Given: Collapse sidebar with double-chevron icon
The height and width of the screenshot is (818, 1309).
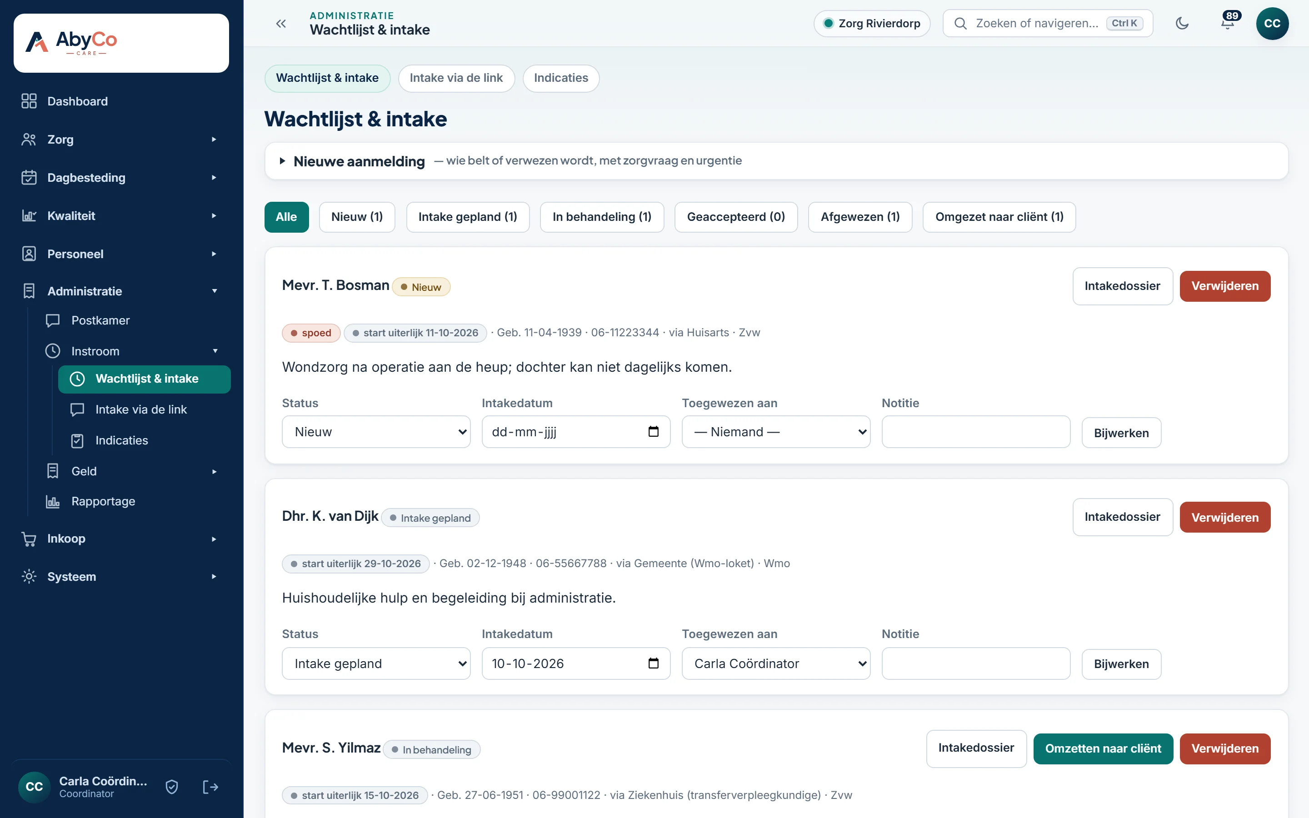Looking at the screenshot, I should click(x=280, y=23).
